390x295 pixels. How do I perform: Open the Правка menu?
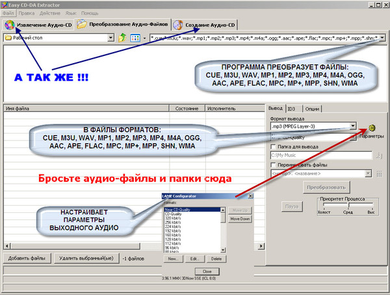[x=27, y=13]
